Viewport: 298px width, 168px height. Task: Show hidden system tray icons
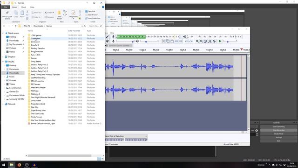coord(270,165)
